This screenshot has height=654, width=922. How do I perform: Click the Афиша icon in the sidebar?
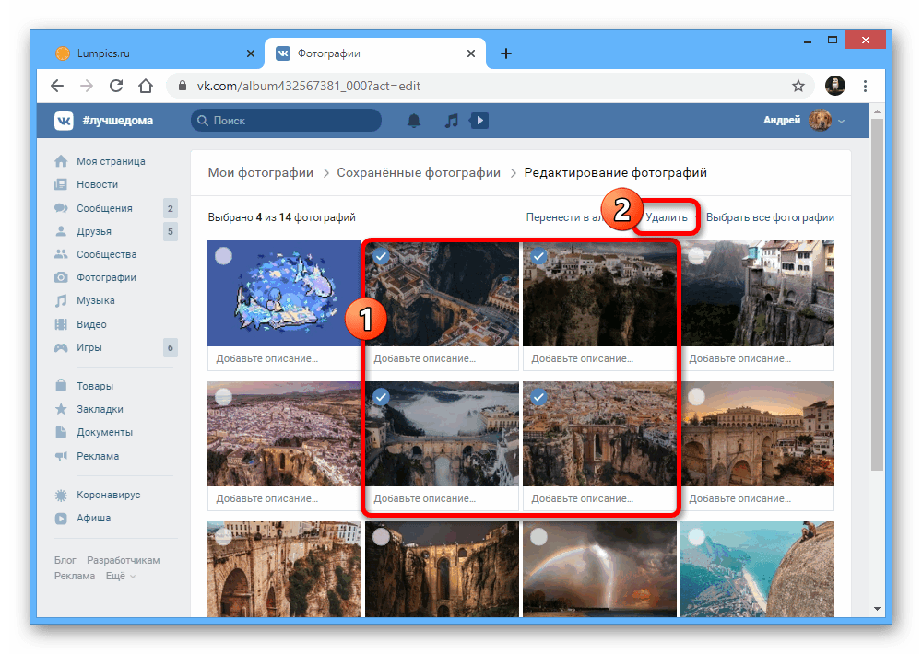[x=61, y=519]
